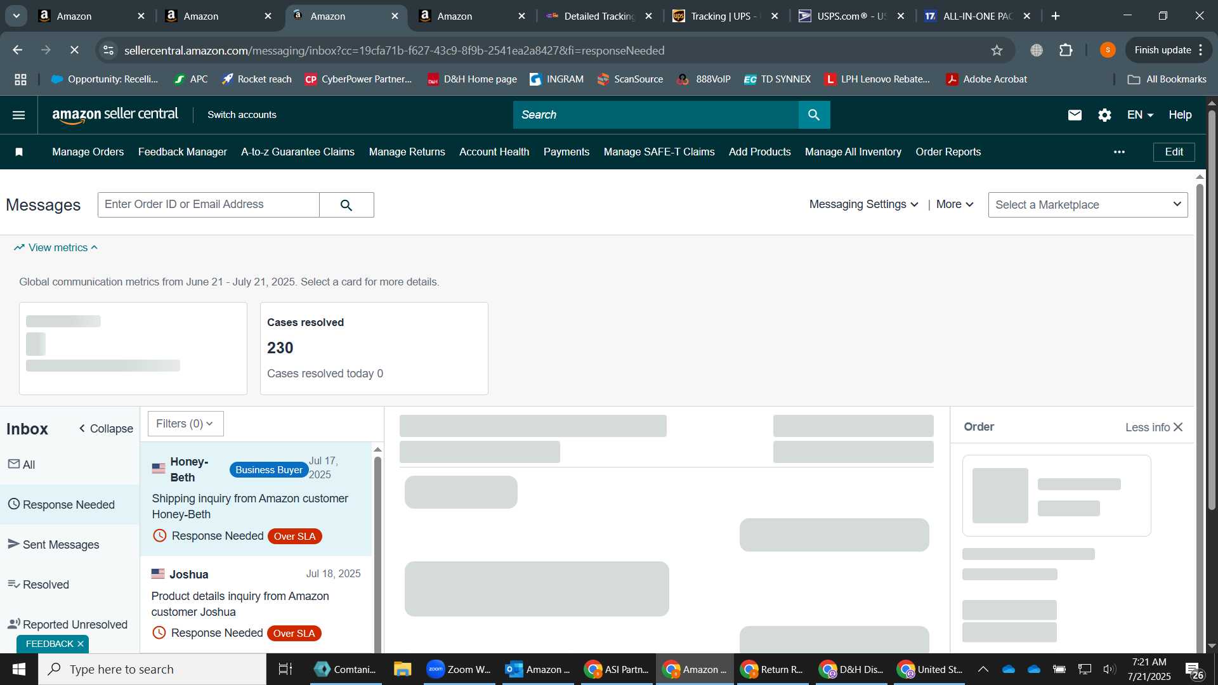Select Reported Unresolved folder
This screenshot has height=685, width=1218.
[x=70, y=625]
